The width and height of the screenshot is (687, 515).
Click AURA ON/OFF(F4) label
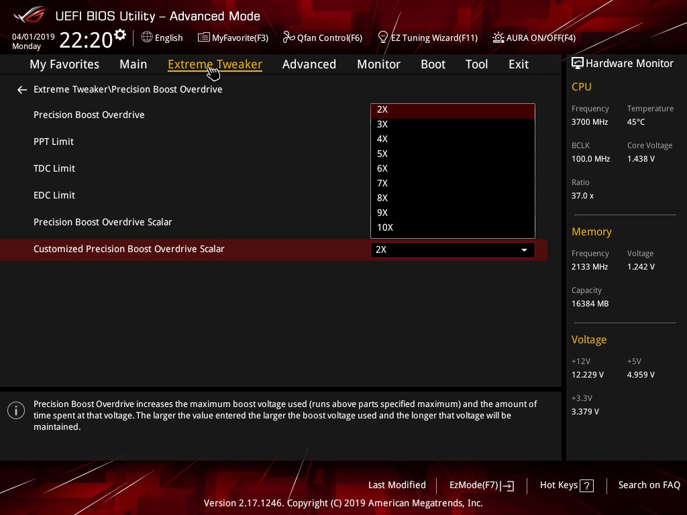[541, 38]
